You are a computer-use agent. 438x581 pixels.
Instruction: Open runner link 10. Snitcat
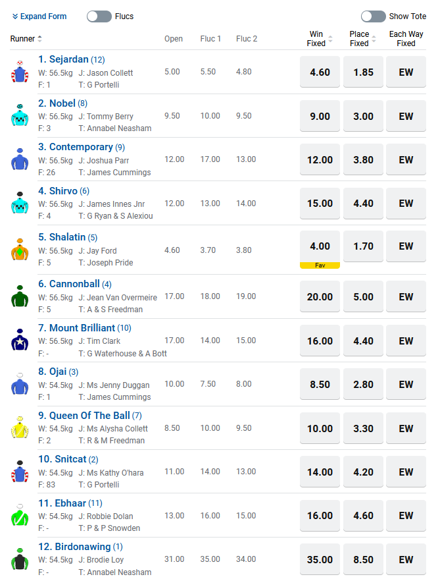(x=62, y=459)
